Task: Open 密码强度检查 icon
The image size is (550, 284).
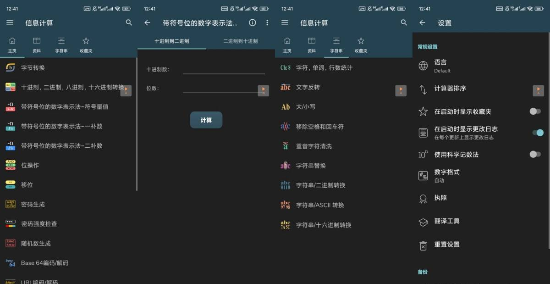Action: [11, 224]
